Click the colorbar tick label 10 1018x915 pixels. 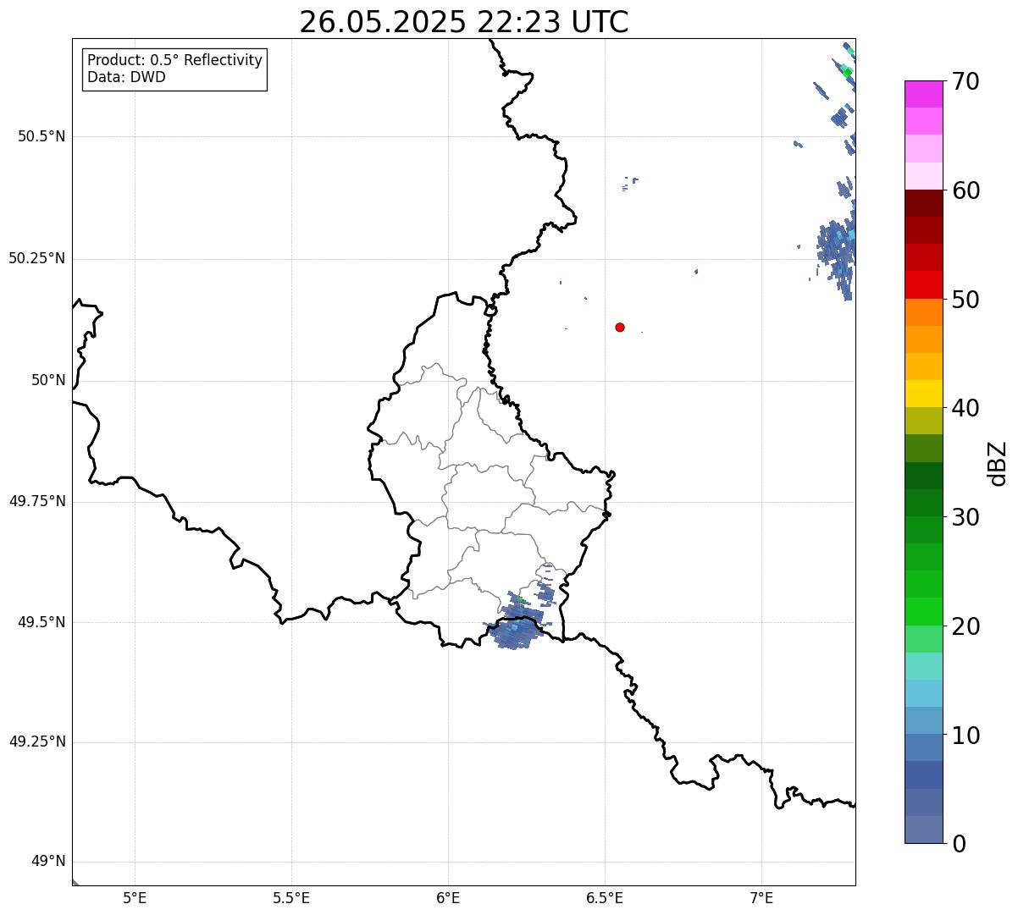click(966, 736)
